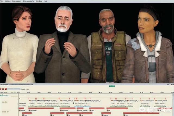Image resolution: width=174 pixels, height=116 pixels.
Task: Select the 'Really? Well, le...' caption
Action: pos(160,103)
